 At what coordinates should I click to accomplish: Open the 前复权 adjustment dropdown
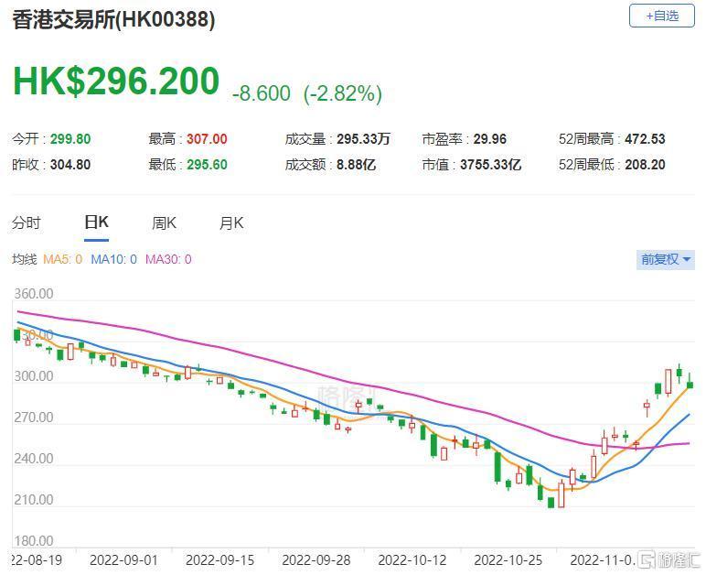[665, 259]
